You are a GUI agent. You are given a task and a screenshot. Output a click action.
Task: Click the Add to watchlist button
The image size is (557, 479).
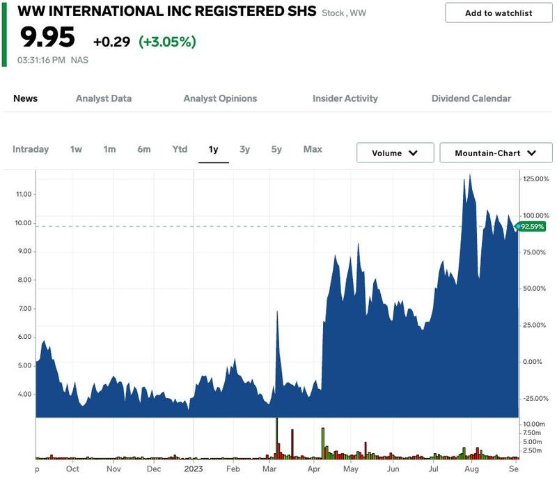499,13
